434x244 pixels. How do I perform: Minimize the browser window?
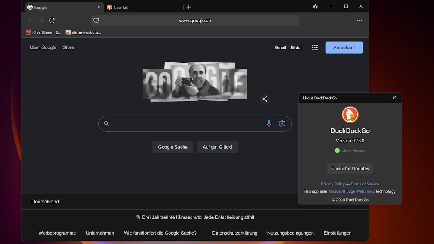coord(330,6)
